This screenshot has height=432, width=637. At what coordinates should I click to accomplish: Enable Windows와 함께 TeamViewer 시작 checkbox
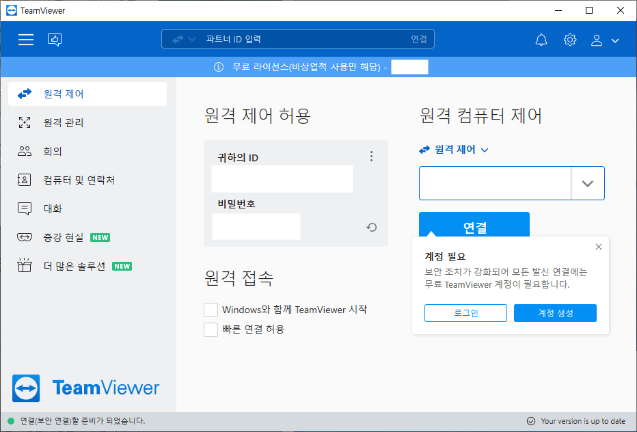click(211, 310)
